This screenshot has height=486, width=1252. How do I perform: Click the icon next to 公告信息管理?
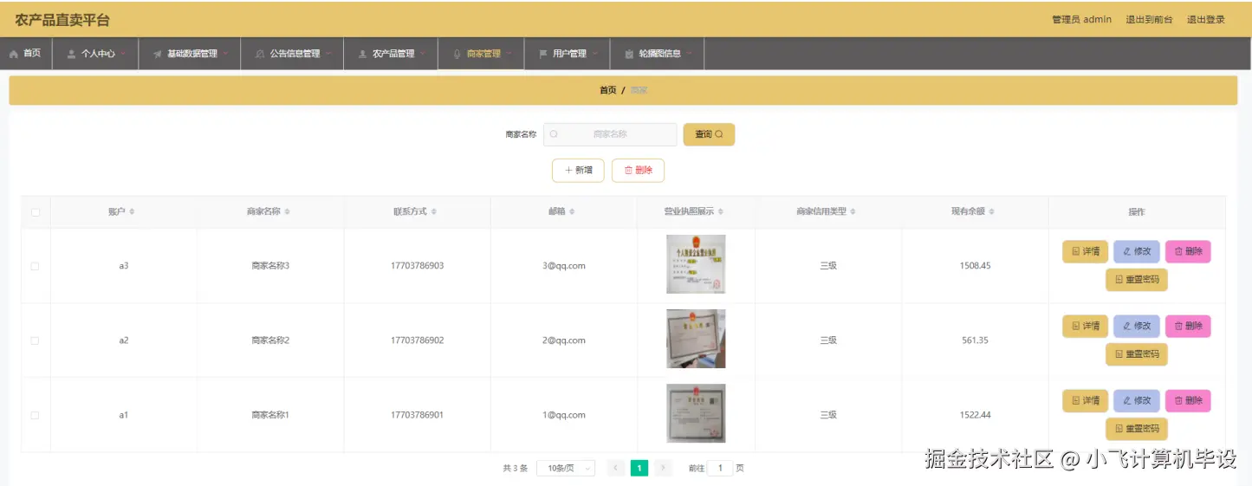(x=260, y=54)
